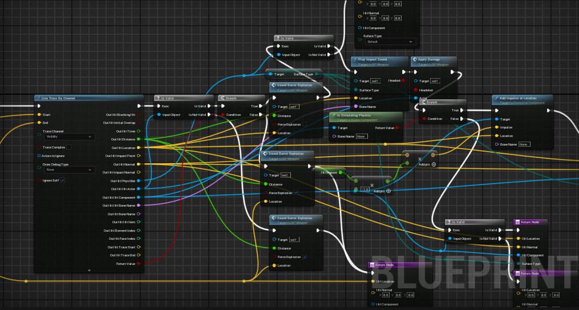Click the Out Hit Location output pin

tap(139, 147)
